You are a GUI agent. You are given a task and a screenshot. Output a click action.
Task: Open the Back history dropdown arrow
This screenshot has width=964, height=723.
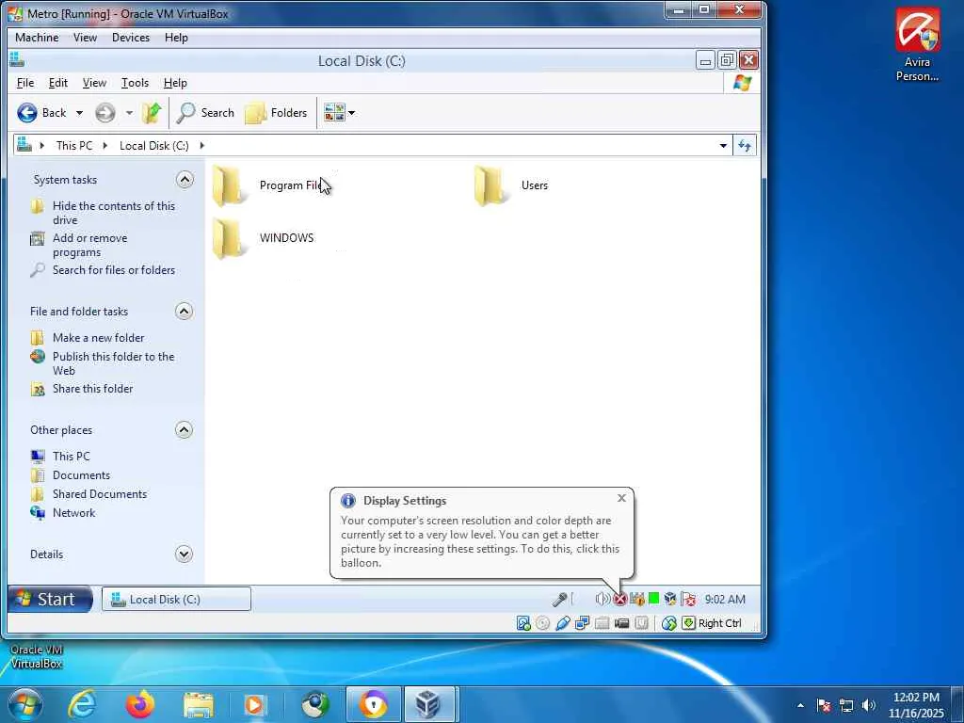click(x=79, y=113)
